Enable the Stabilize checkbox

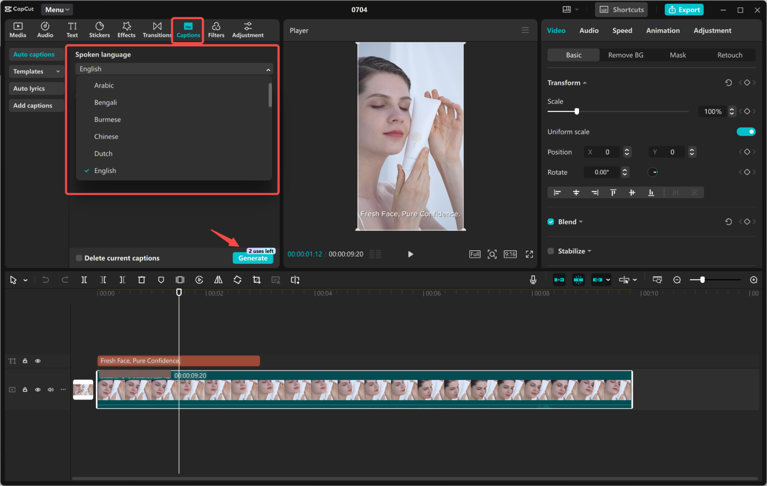551,251
